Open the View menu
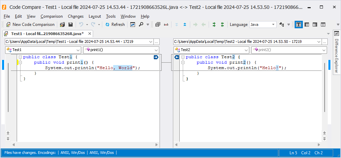This screenshot has height=158, width=341. 31,16
